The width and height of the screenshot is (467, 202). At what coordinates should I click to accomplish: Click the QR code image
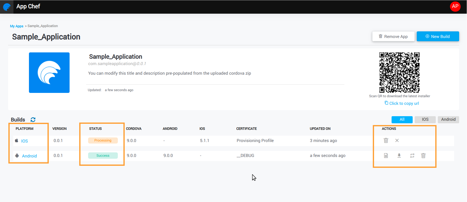(399, 72)
